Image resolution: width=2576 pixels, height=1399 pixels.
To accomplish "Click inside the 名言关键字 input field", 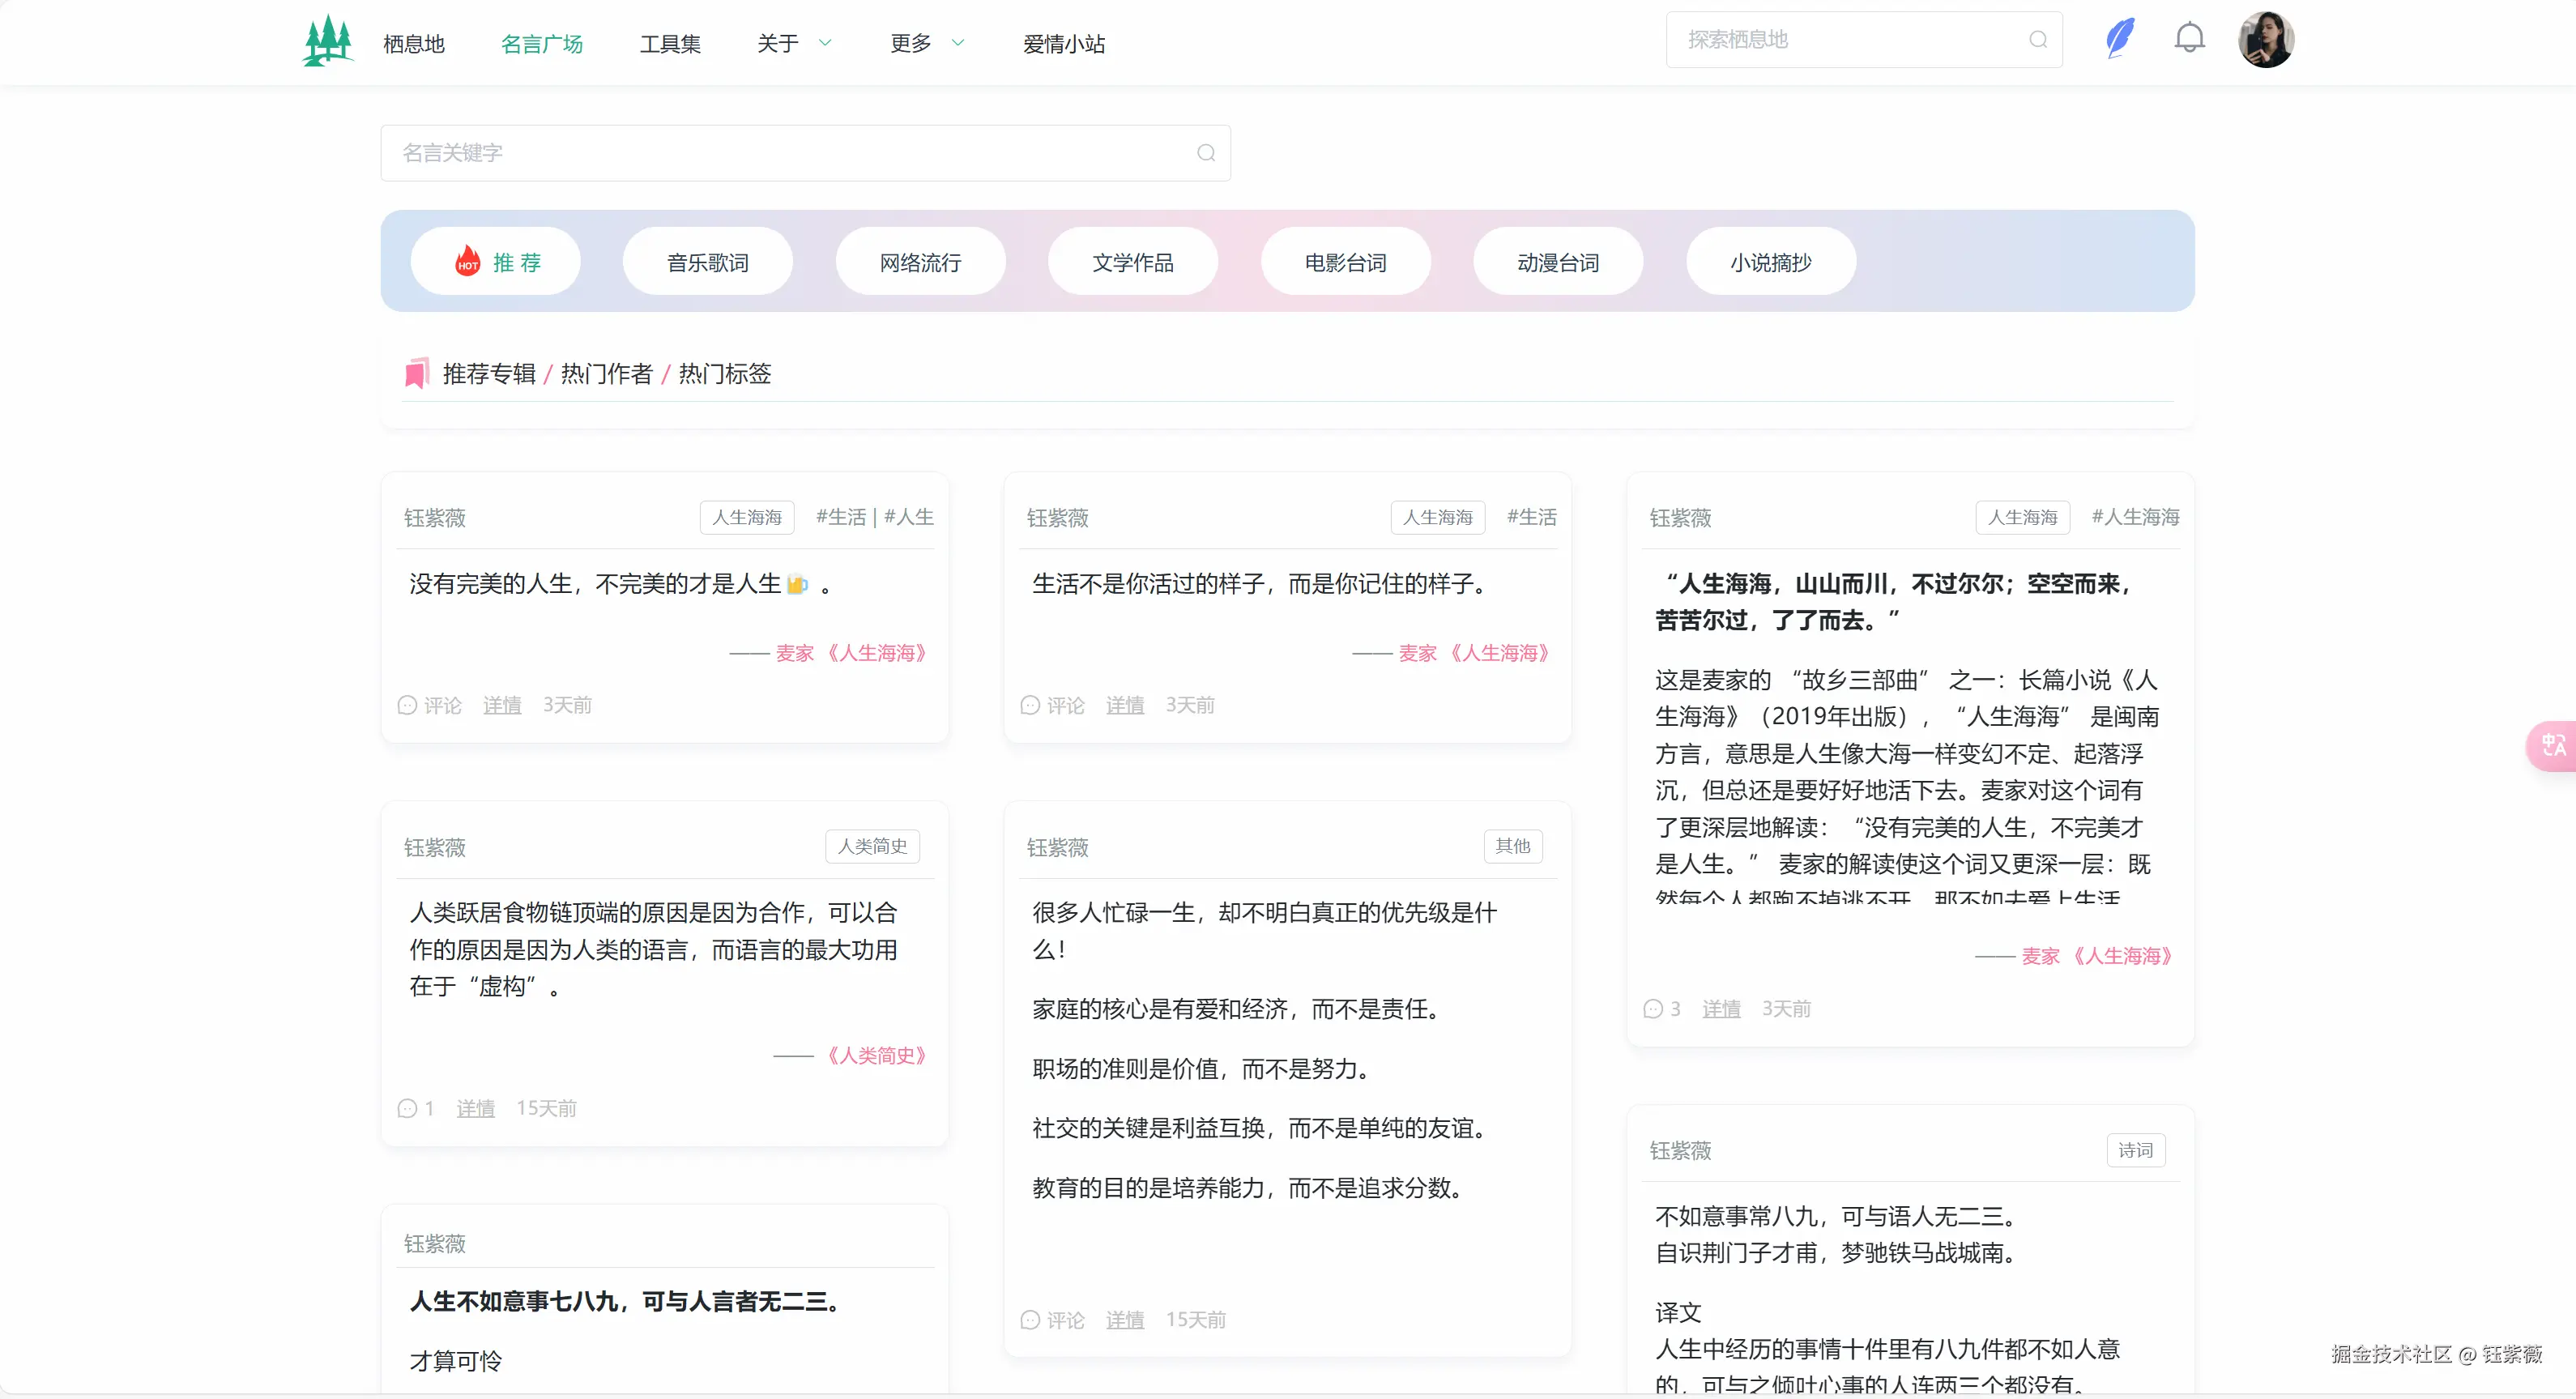I will (x=700, y=153).
